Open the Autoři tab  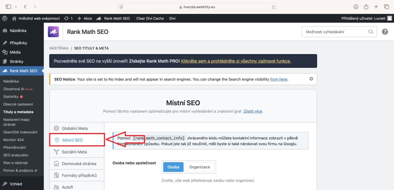77,187
